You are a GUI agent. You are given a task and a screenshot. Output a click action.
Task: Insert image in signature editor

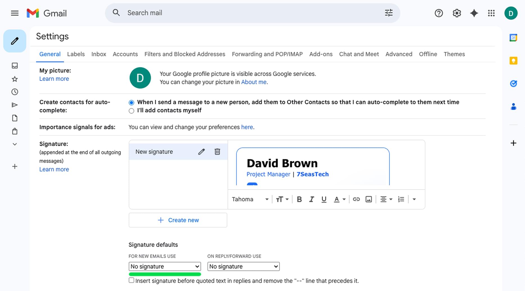(x=368, y=199)
